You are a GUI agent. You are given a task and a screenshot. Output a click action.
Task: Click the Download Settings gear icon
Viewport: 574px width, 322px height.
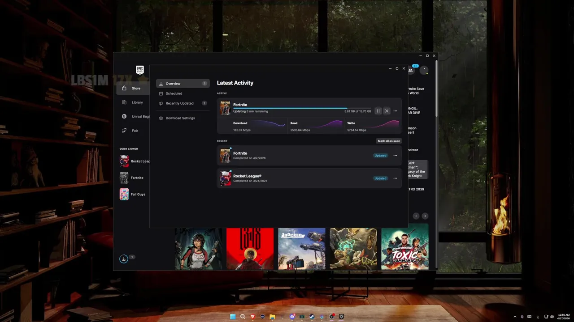161,118
